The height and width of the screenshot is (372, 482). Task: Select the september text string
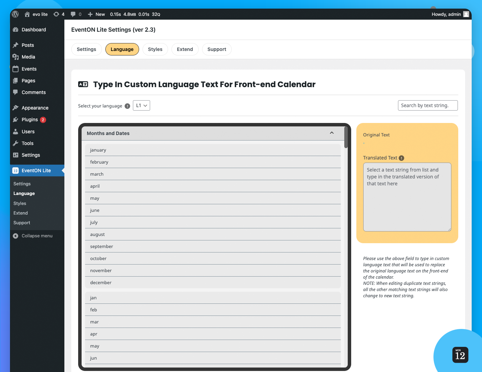coord(213,246)
